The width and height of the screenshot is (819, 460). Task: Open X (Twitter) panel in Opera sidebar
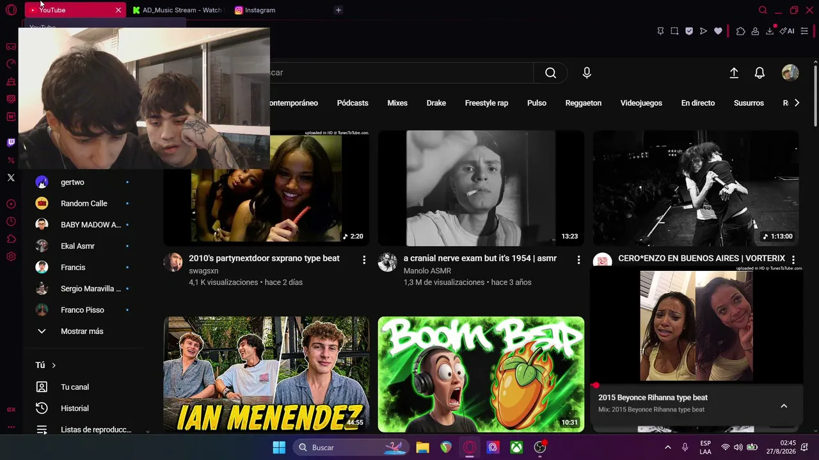11,178
